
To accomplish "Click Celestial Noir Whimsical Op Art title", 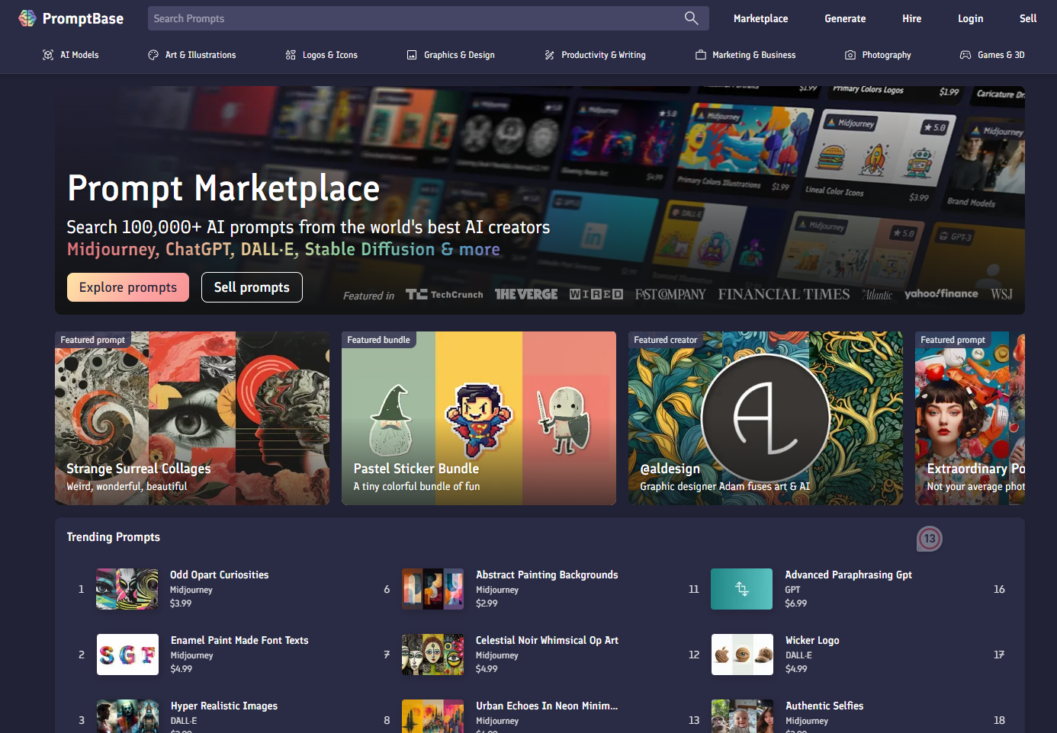I will click(547, 640).
